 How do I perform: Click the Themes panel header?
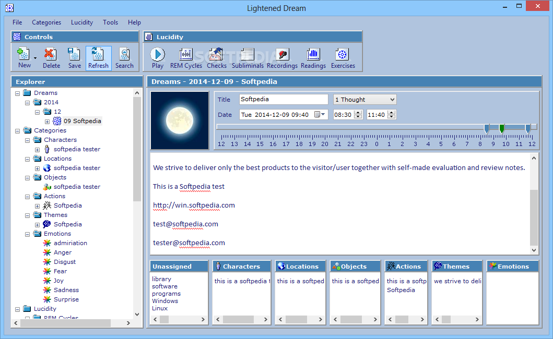point(457,267)
